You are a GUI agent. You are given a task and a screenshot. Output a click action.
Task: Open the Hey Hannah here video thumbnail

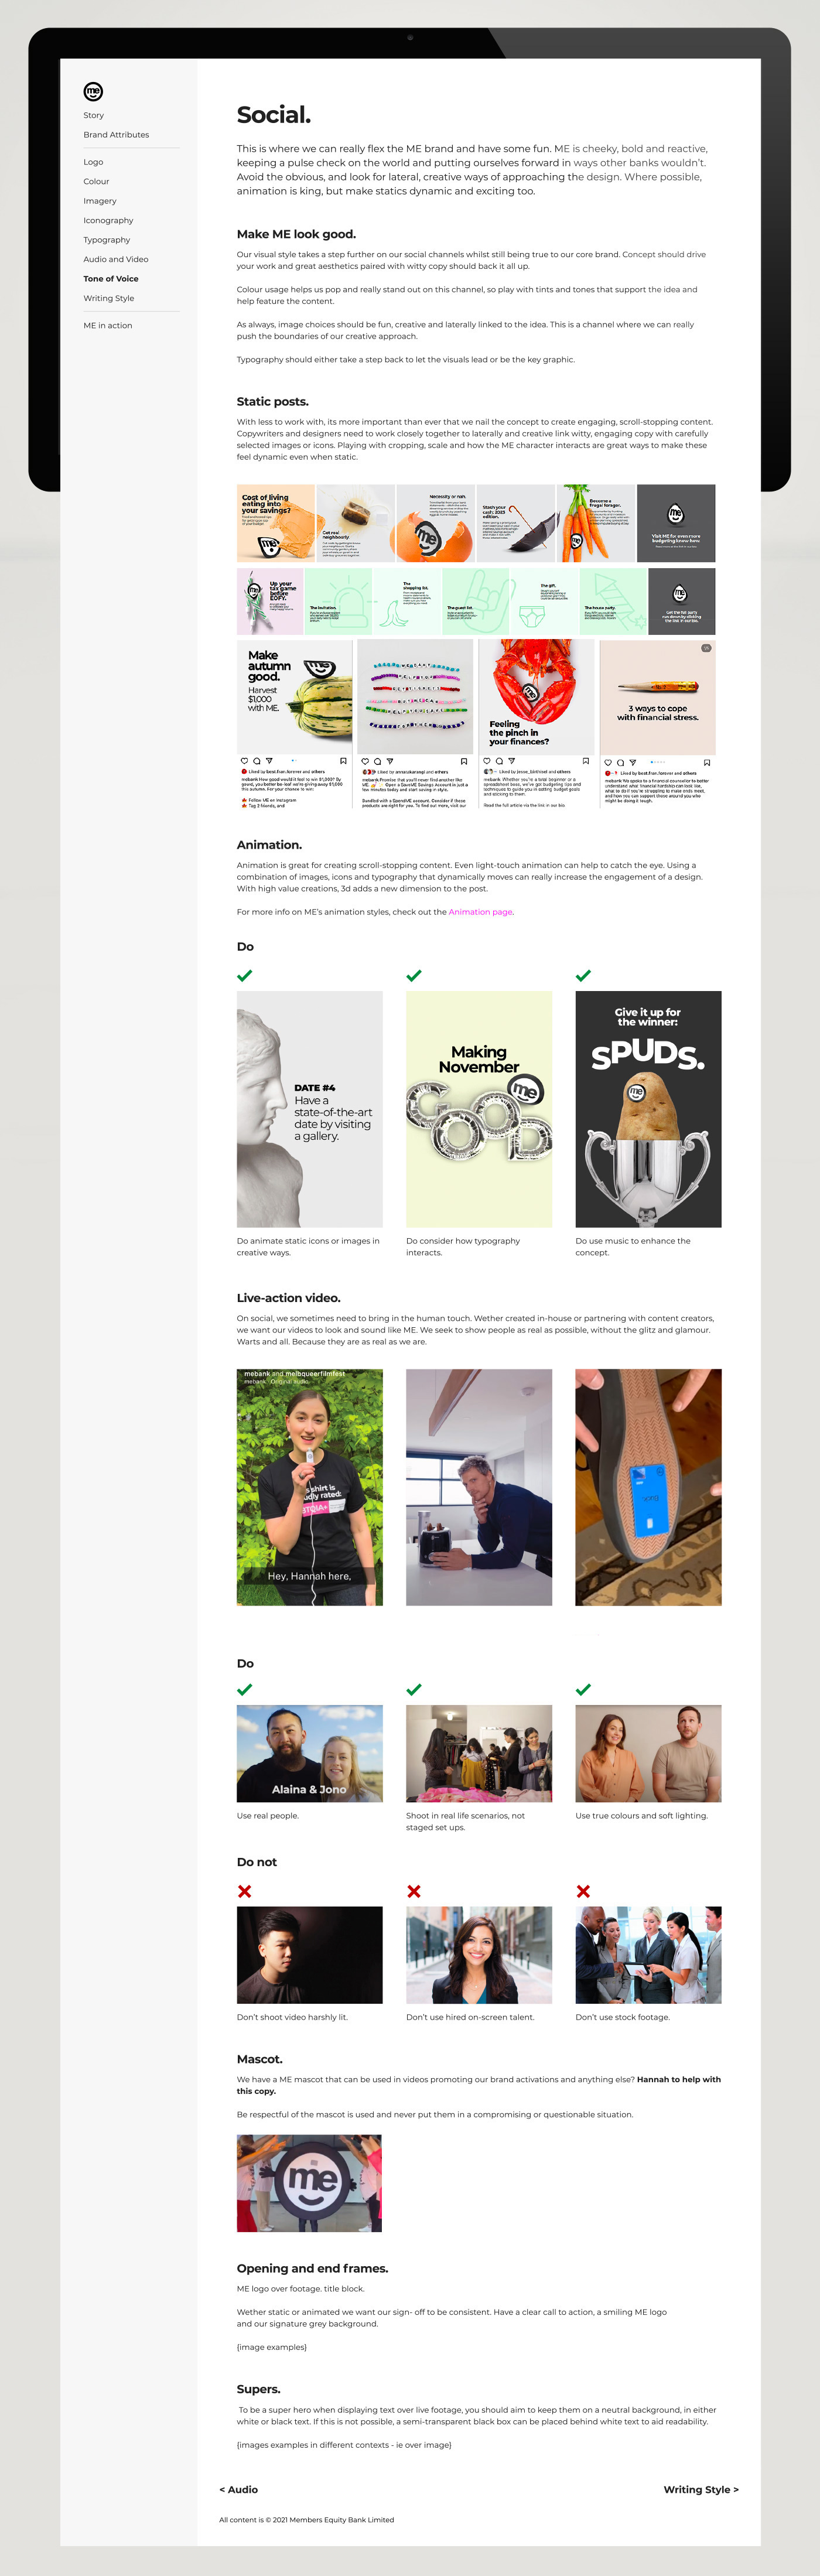pos(309,1487)
